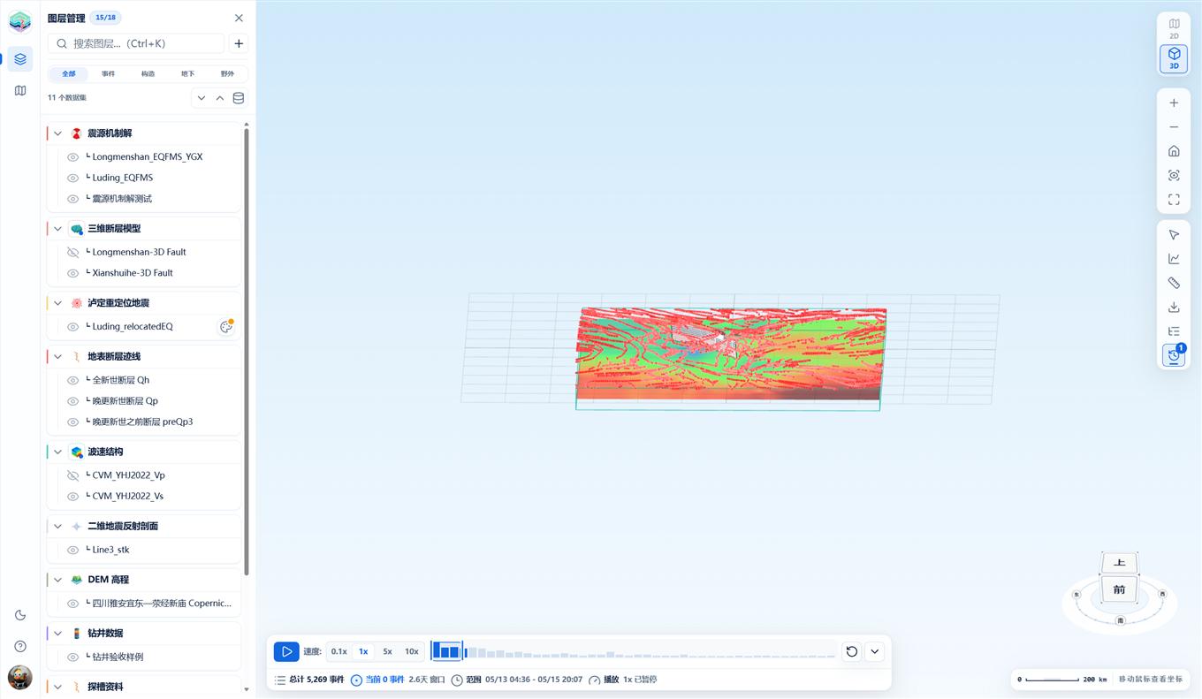Viewport: 1202px width, 699px height.
Task: Switch to the 3D view mode
Action: coord(1174,58)
